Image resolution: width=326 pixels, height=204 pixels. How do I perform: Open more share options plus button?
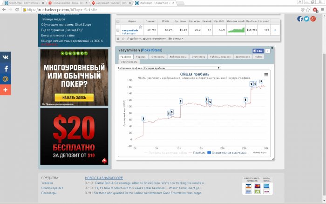(6, 90)
